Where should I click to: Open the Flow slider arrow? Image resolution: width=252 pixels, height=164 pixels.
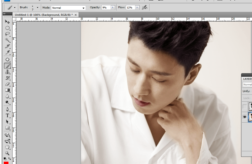pos(137,7)
